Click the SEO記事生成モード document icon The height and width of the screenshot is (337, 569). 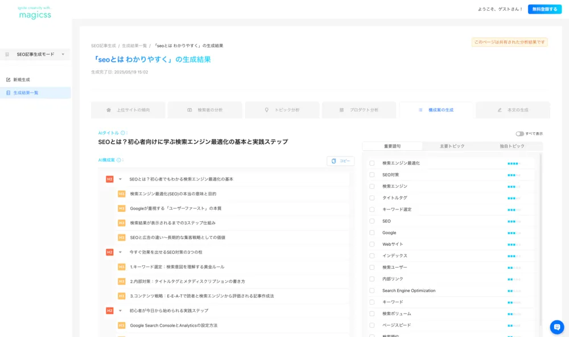pos(7,55)
